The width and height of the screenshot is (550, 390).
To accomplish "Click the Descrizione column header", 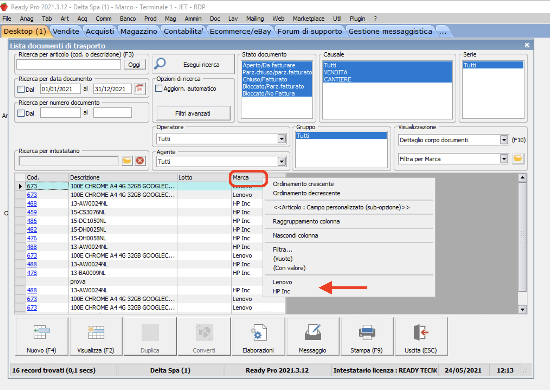I will pyautogui.click(x=123, y=177).
